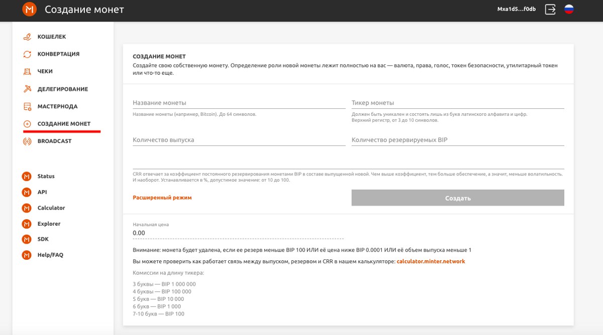Viewport: 603px width, 335px height.
Task: Click the logout icon in the header
Action: click(x=551, y=10)
